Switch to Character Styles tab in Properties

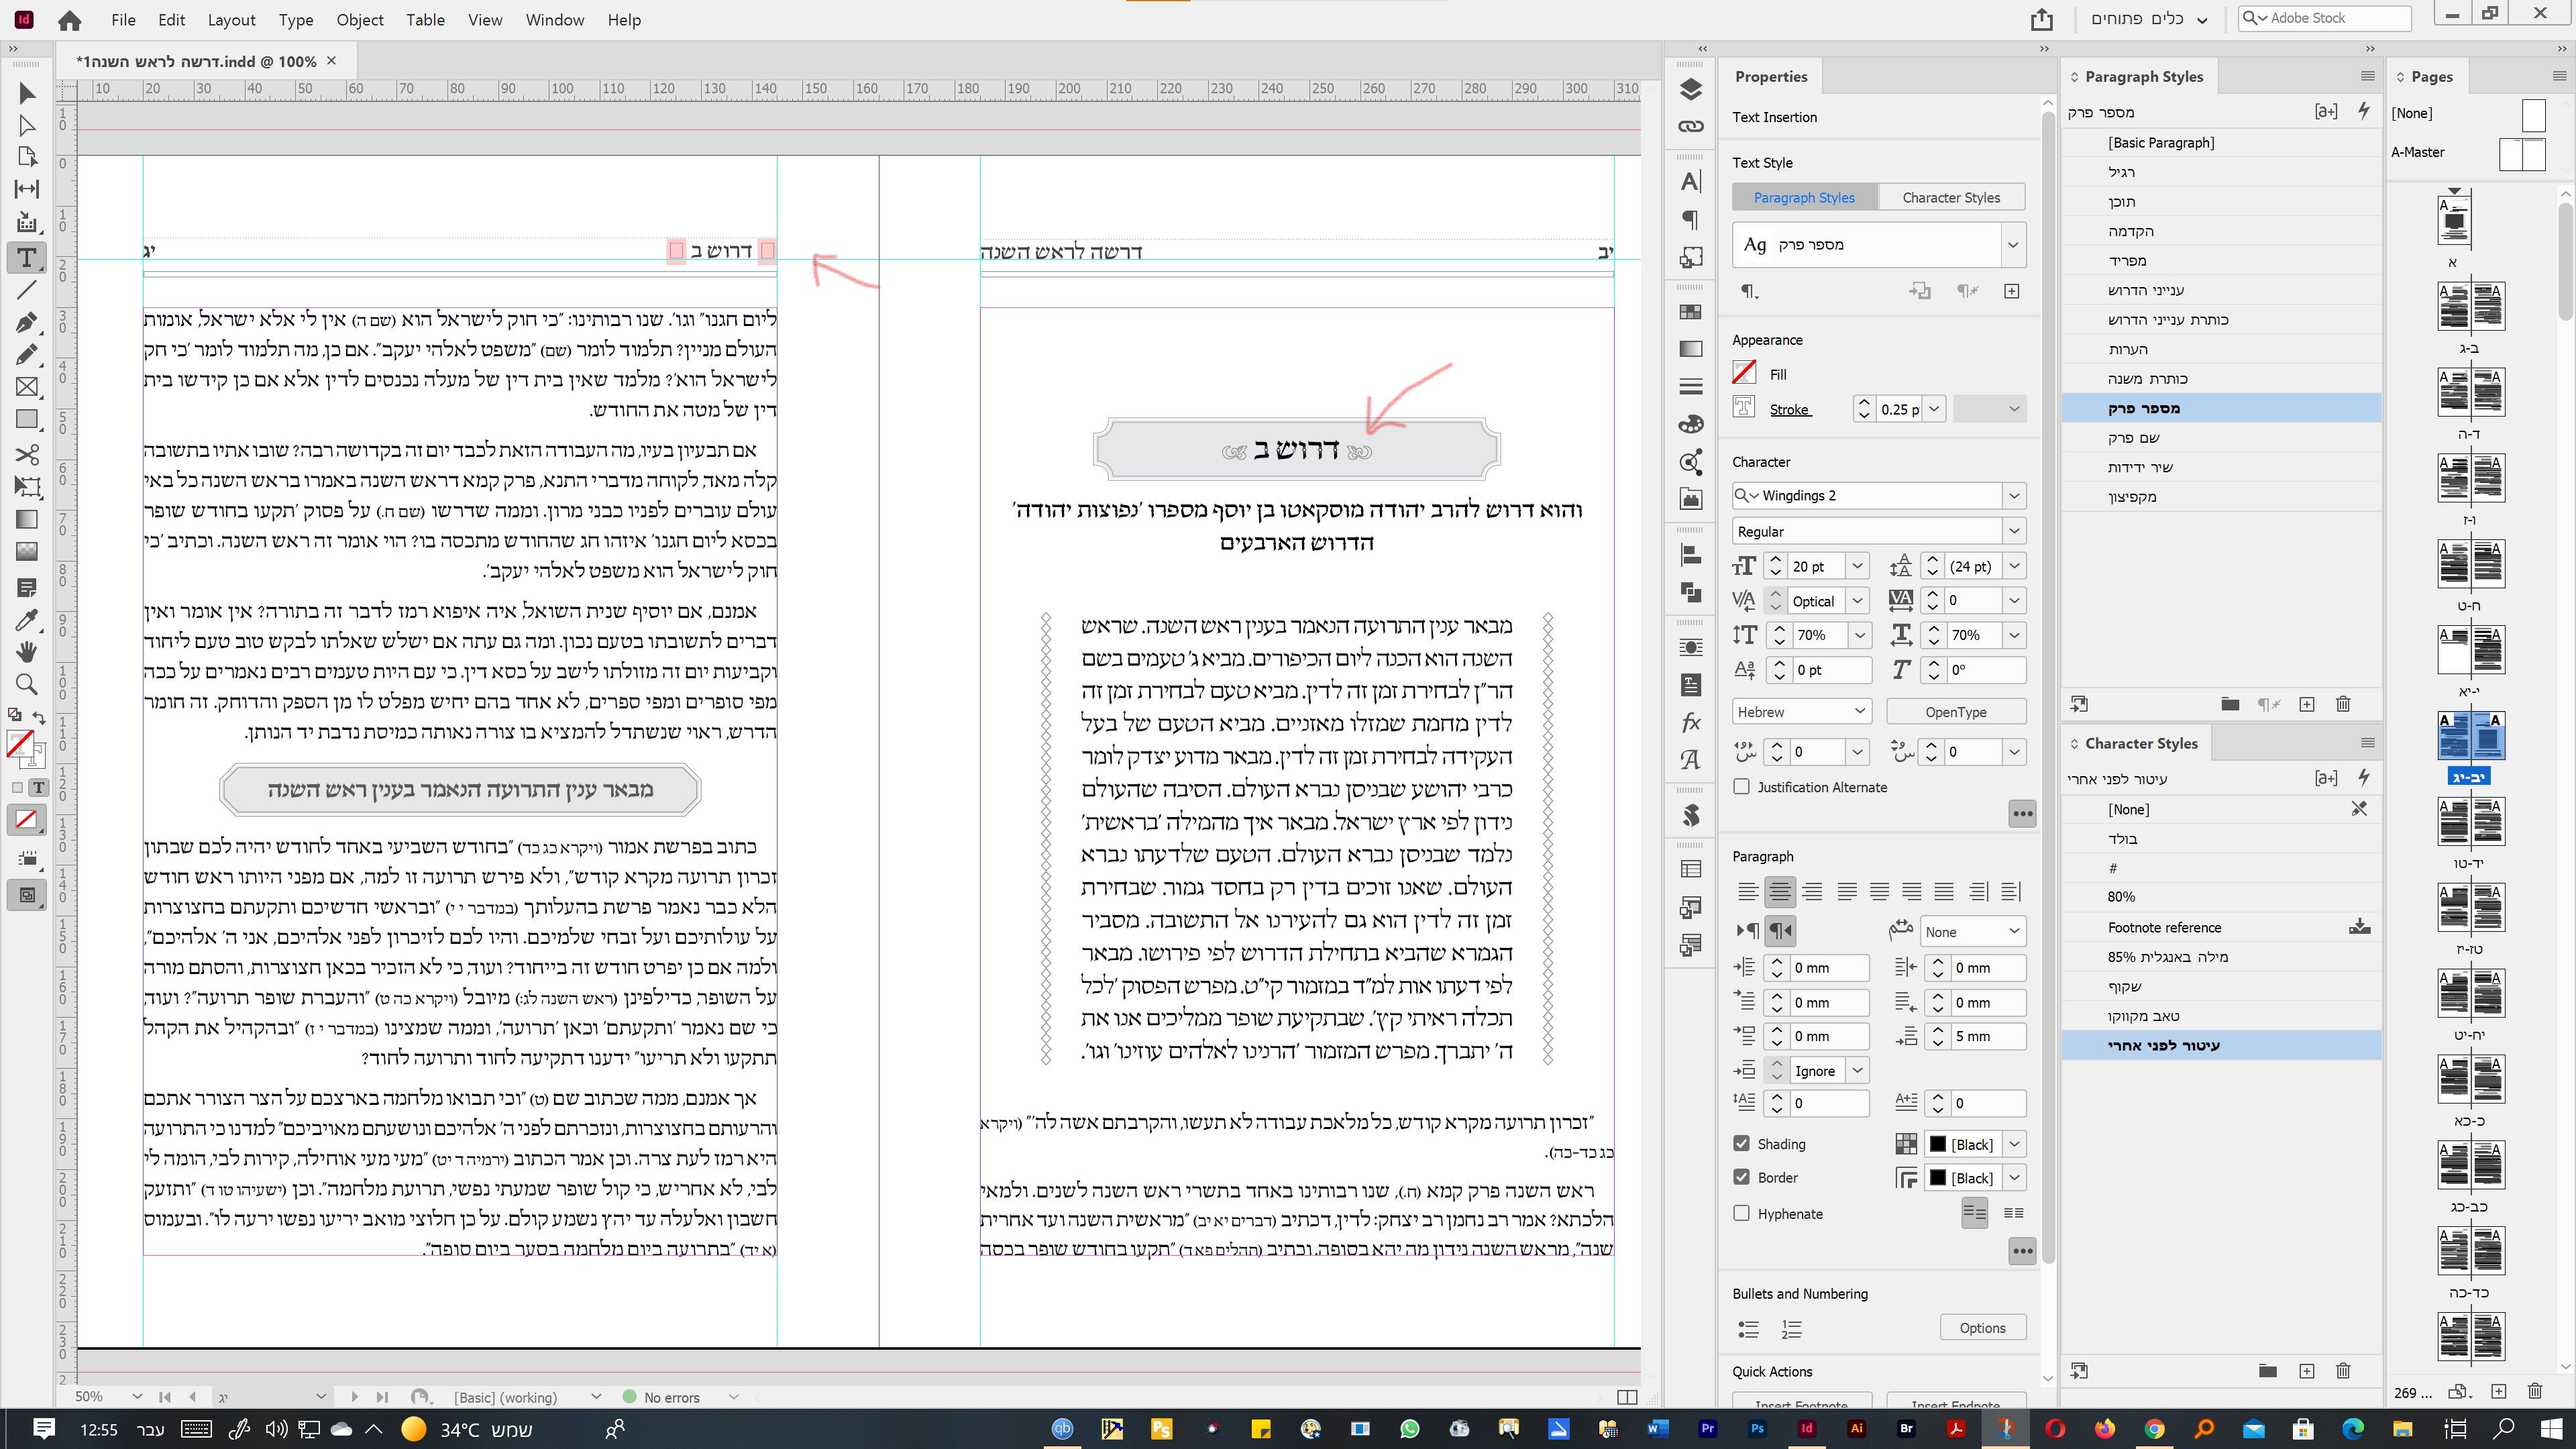point(1951,197)
